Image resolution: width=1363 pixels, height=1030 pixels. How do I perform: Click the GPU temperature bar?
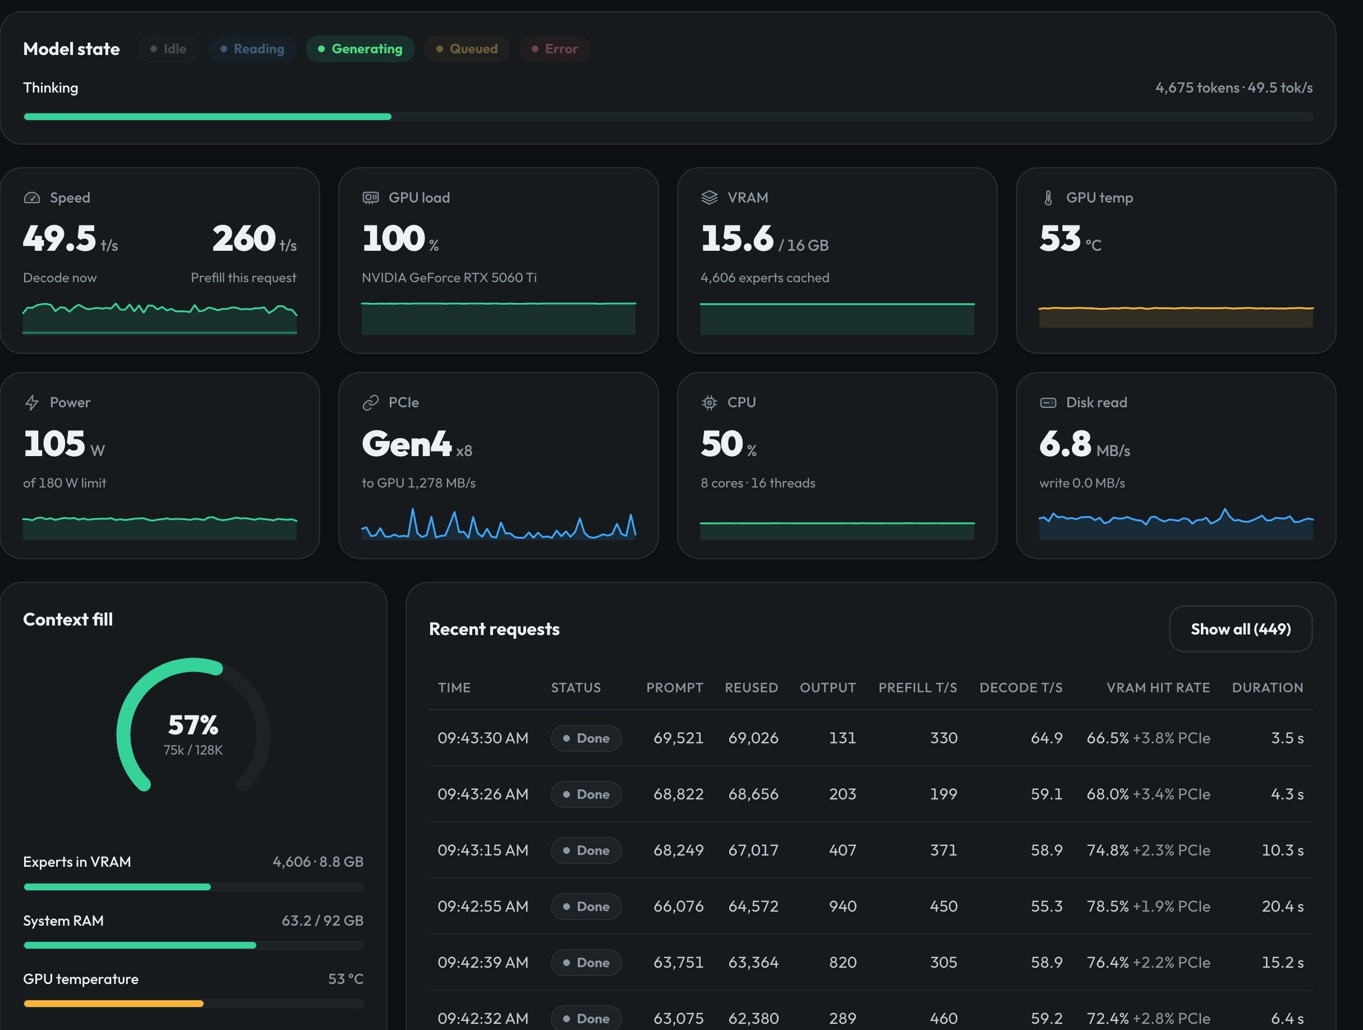(x=194, y=1004)
